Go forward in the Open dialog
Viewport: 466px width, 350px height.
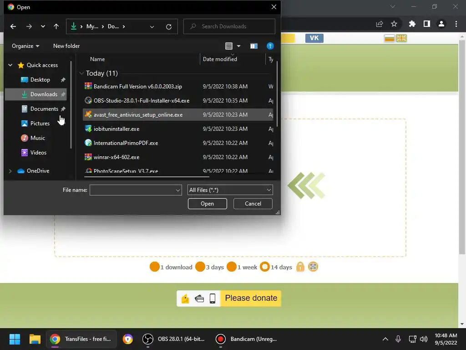pyautogui.click(x=29, y=26)
